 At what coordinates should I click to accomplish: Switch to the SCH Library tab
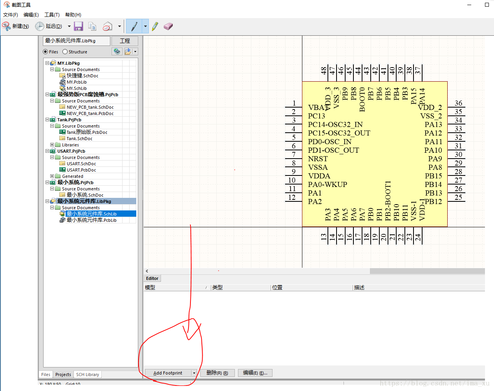tap(87, 375)
